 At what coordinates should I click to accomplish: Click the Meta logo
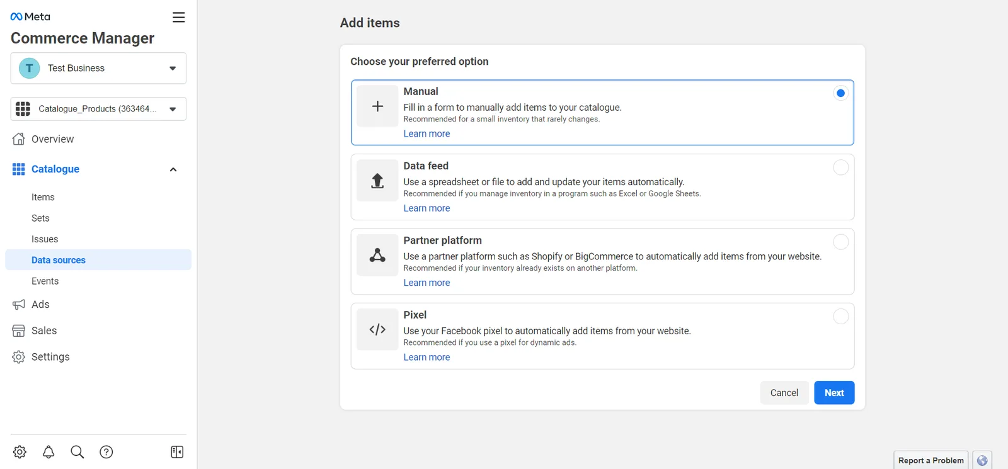tap(30, 17)
